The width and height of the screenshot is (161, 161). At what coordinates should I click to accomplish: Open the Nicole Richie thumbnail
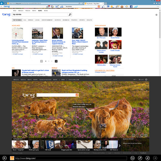pos(115,32)
